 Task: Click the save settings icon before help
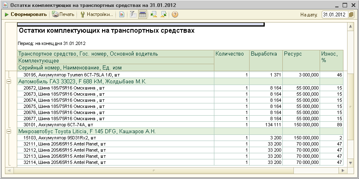pos(164,14)
